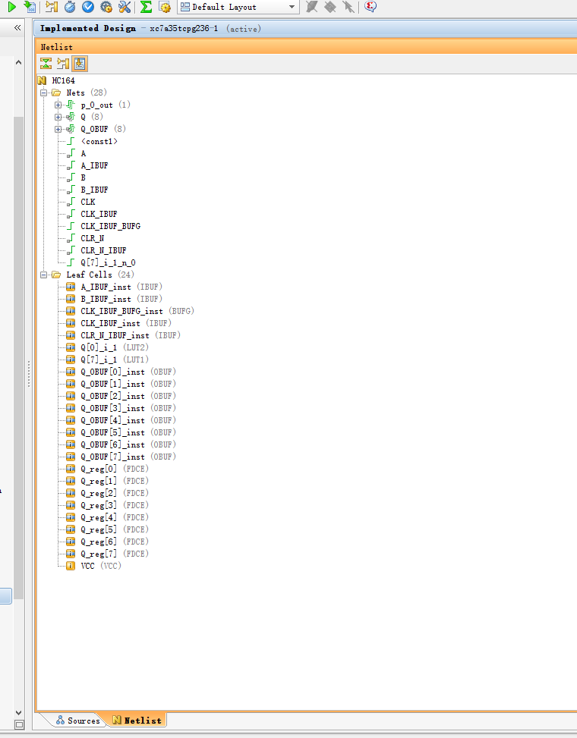The height and width of the screenshot is (738, 577).
Task: Select the Q[7]_i_1_n_0 net
Action: tap(109, 262)
